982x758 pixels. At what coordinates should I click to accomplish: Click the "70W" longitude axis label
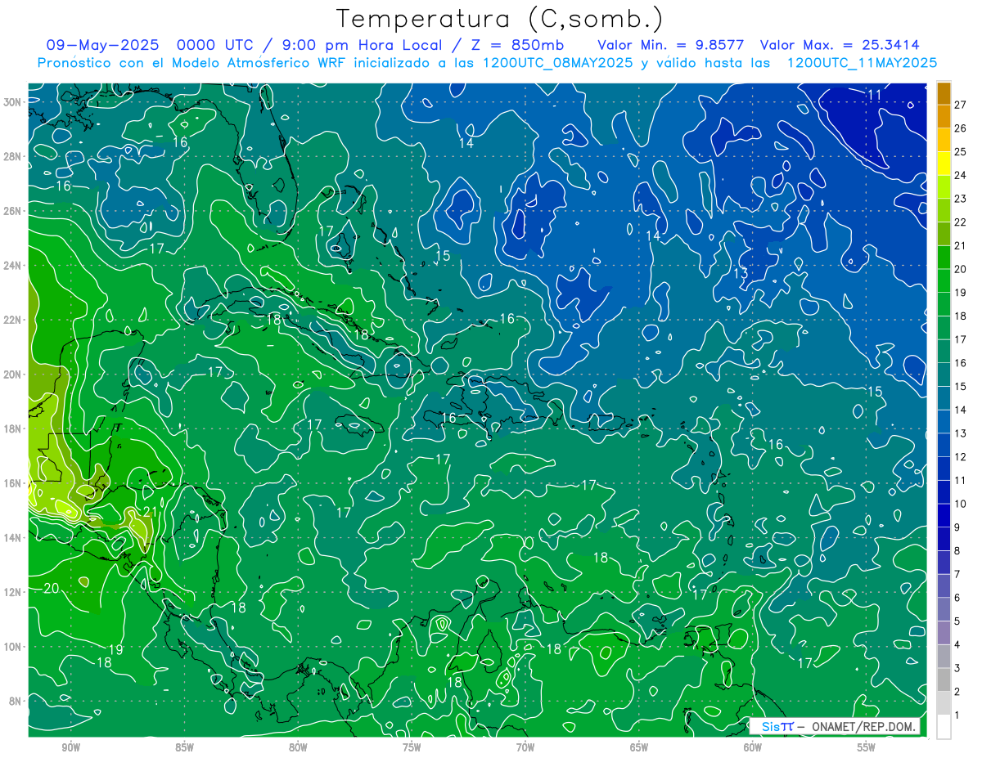click(525, 747)
